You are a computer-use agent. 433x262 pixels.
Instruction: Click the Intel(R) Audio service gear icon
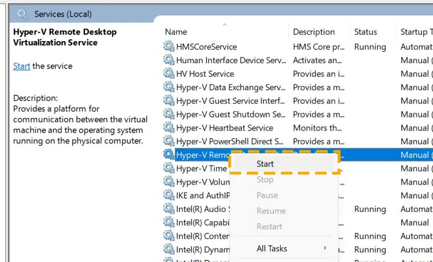(169, 208)
